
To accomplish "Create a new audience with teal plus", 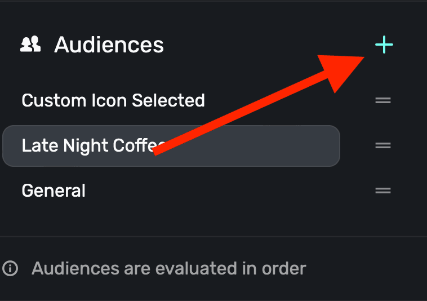I will 384,45.
